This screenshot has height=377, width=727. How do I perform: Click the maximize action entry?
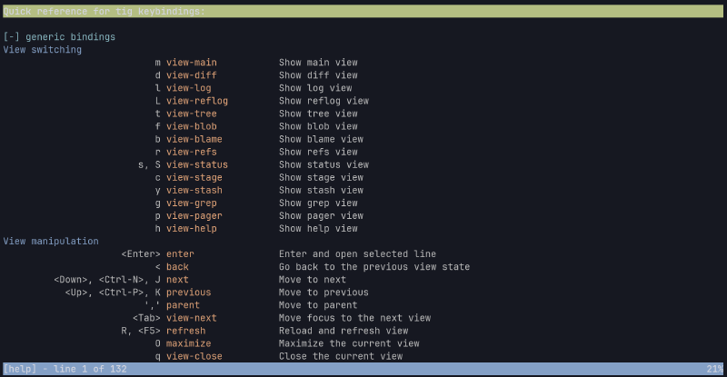[188, 343]
